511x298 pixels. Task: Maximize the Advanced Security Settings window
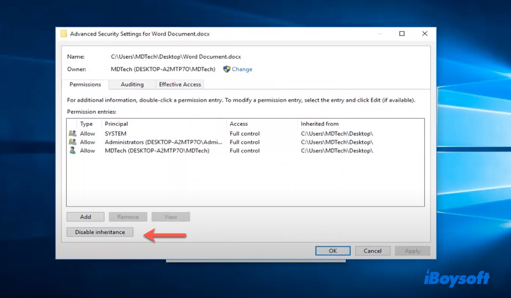402,34
